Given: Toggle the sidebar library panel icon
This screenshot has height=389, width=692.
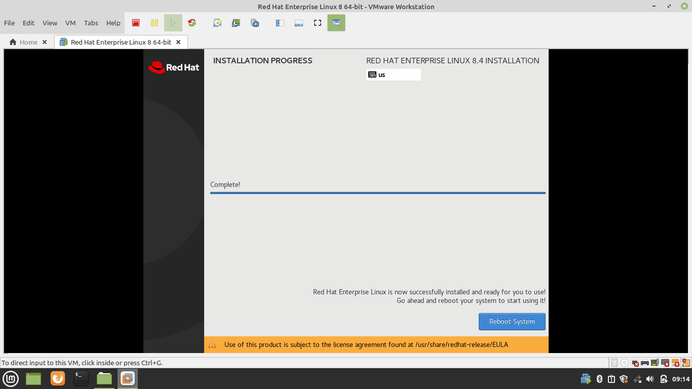Looking at the screenshot, I should click(280, 23).
